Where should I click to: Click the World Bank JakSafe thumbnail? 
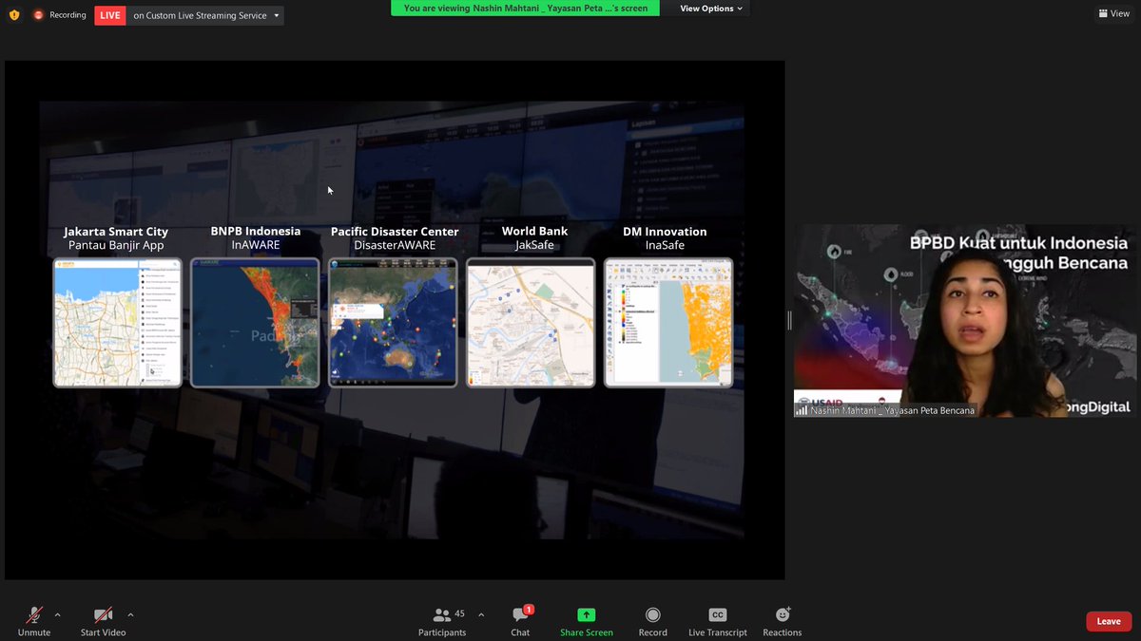pos(531,323)
